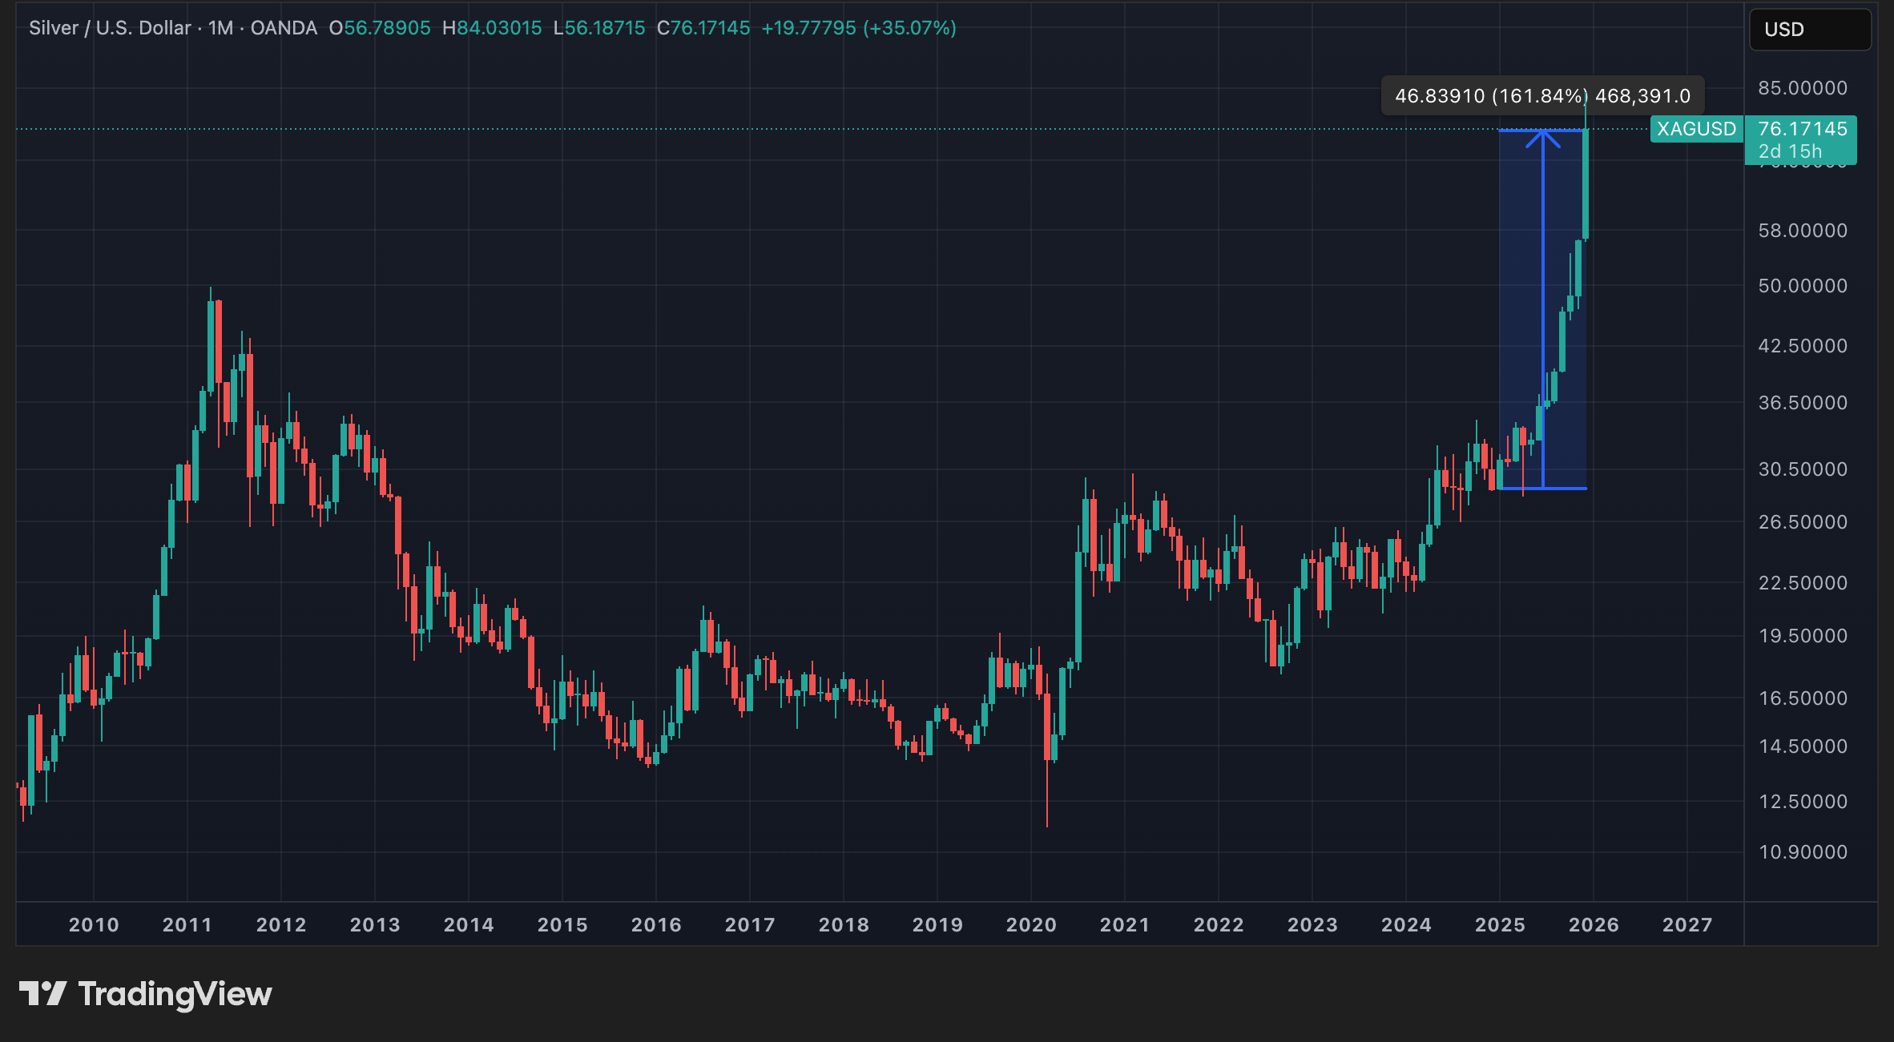Click the XAGUSD symbol label
1894x1042 pixels.
(1696, 129)
